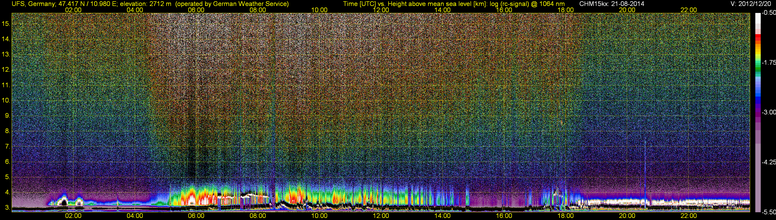776x220 pixels.
Task: Click the '06:00' label on the bottom time axis
Action: click(196, 216)
